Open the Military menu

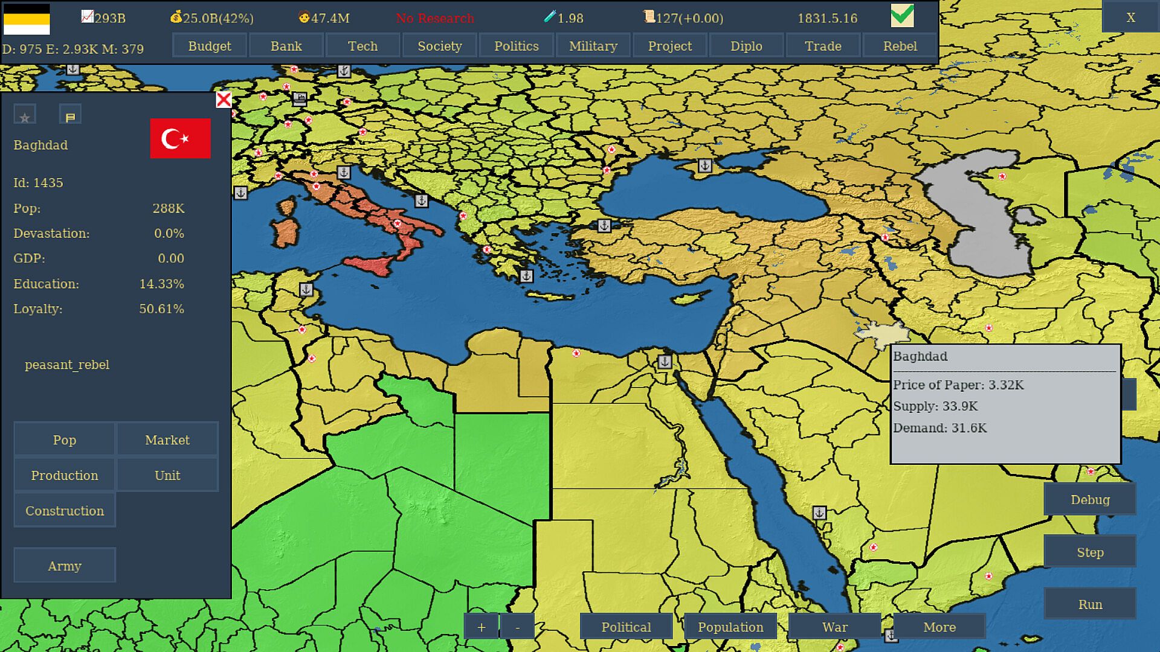pos(593,46)
